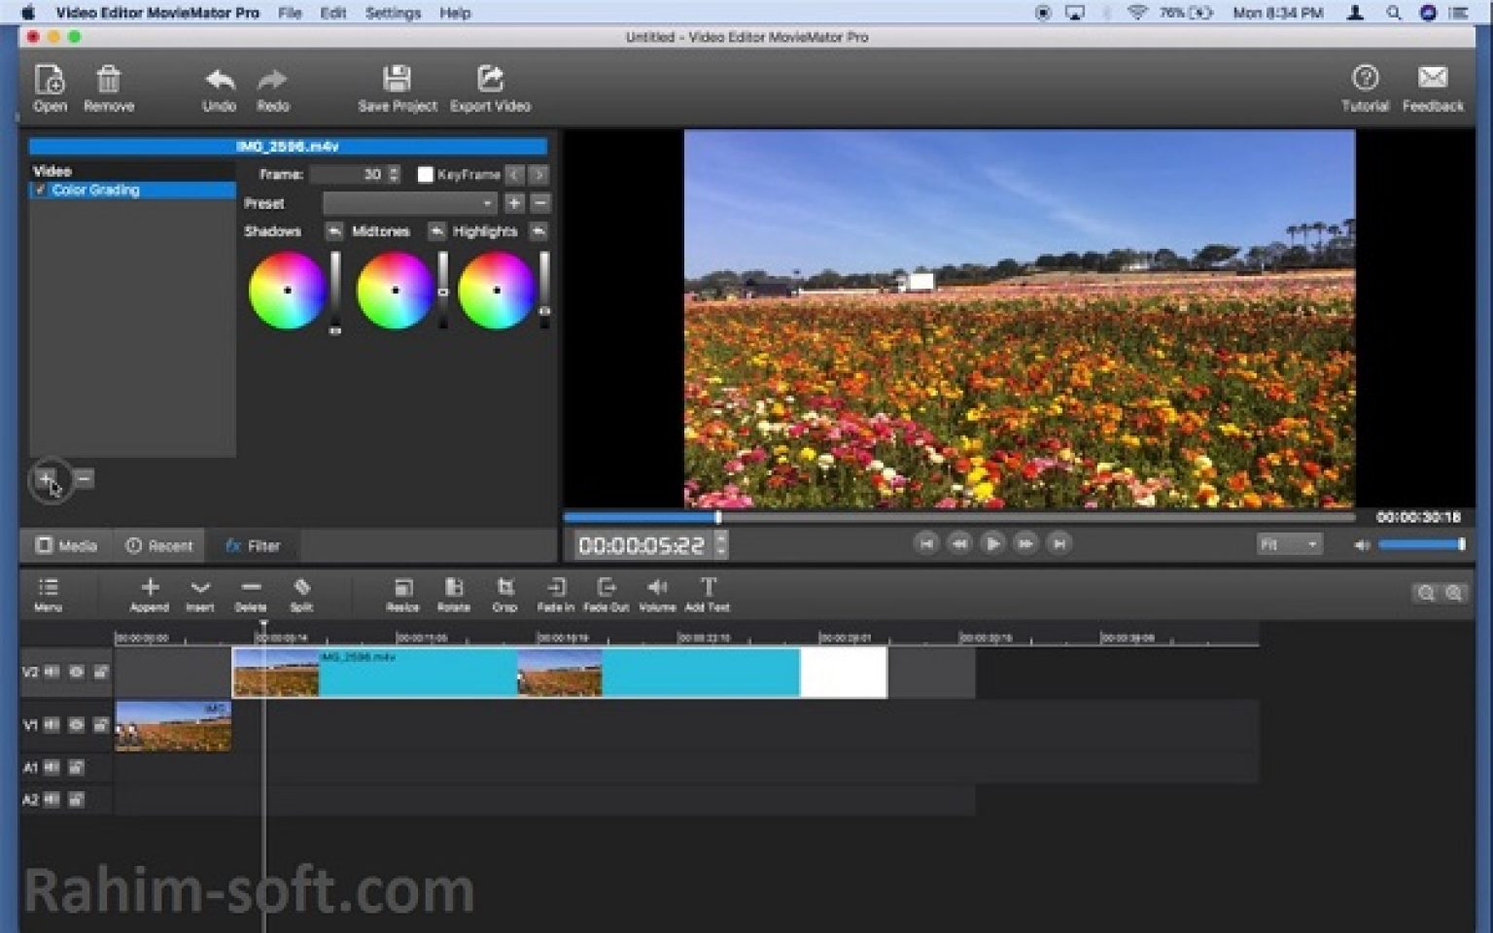Viewport: 1493px width, 933px height.
Task: Click the add filter plus button
Action: pyautogui.click(x=46, y=478)
